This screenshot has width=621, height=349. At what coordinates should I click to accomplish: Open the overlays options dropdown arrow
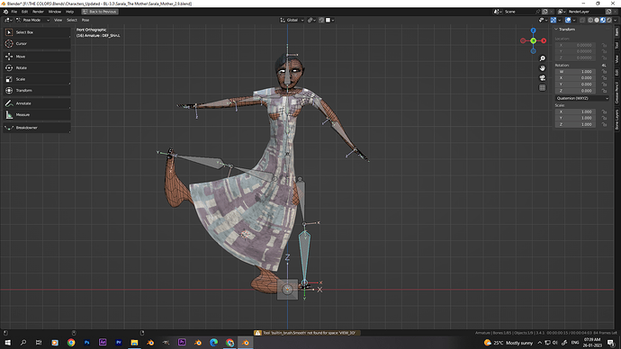[574, 20]
